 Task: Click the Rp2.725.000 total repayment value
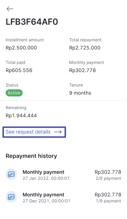click(85, 48)
